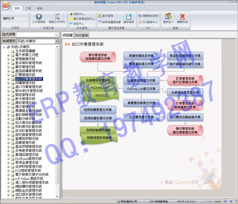Open 信用狀資料建立作業 flowchart node
The width and height of the screenshot is (238, 204).
tap(98, 118)
